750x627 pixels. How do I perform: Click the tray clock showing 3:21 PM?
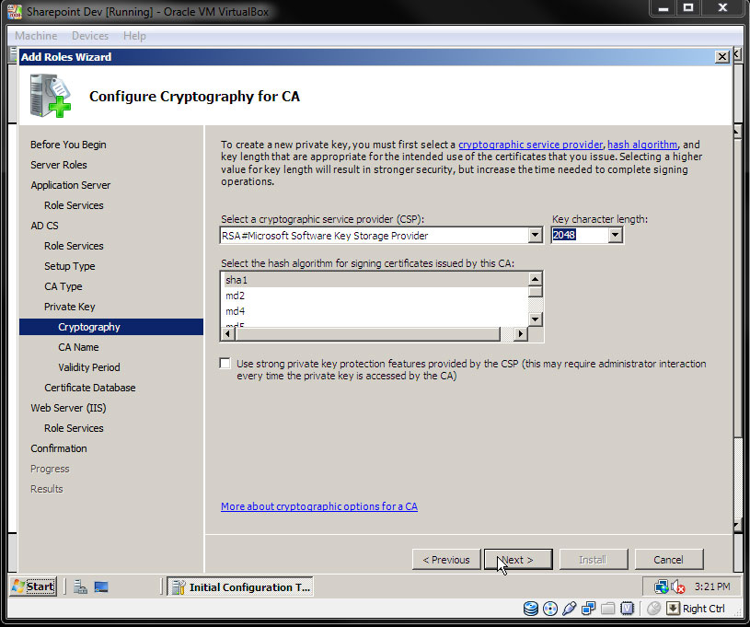click(712, 586)
